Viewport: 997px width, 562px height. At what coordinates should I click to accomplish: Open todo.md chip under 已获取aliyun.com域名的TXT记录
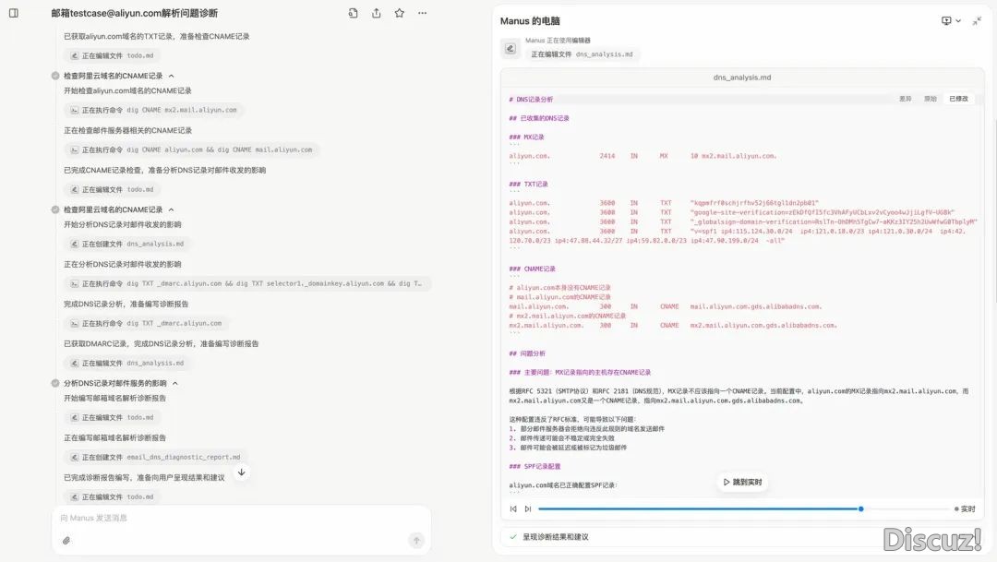coord(113,56)
